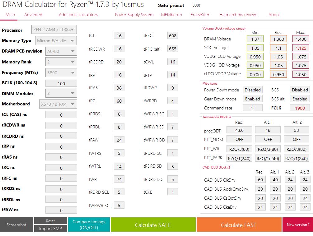
Task: Click DRAM Voltage Min. value 1.37
Action: (x=255, y=39)
